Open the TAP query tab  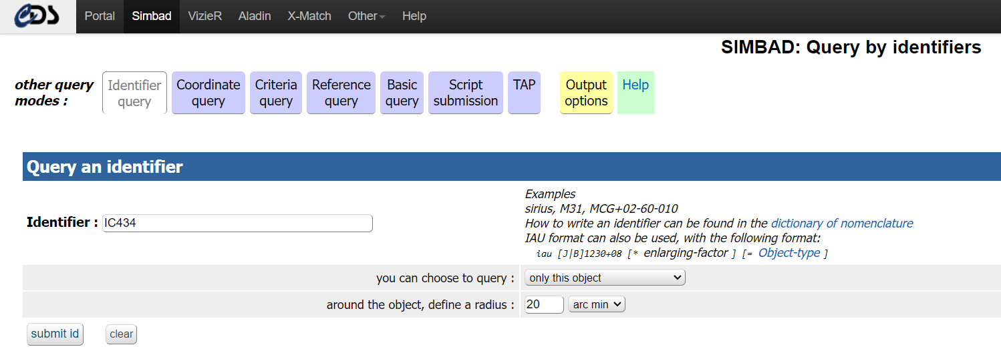[x=524, y=93]
